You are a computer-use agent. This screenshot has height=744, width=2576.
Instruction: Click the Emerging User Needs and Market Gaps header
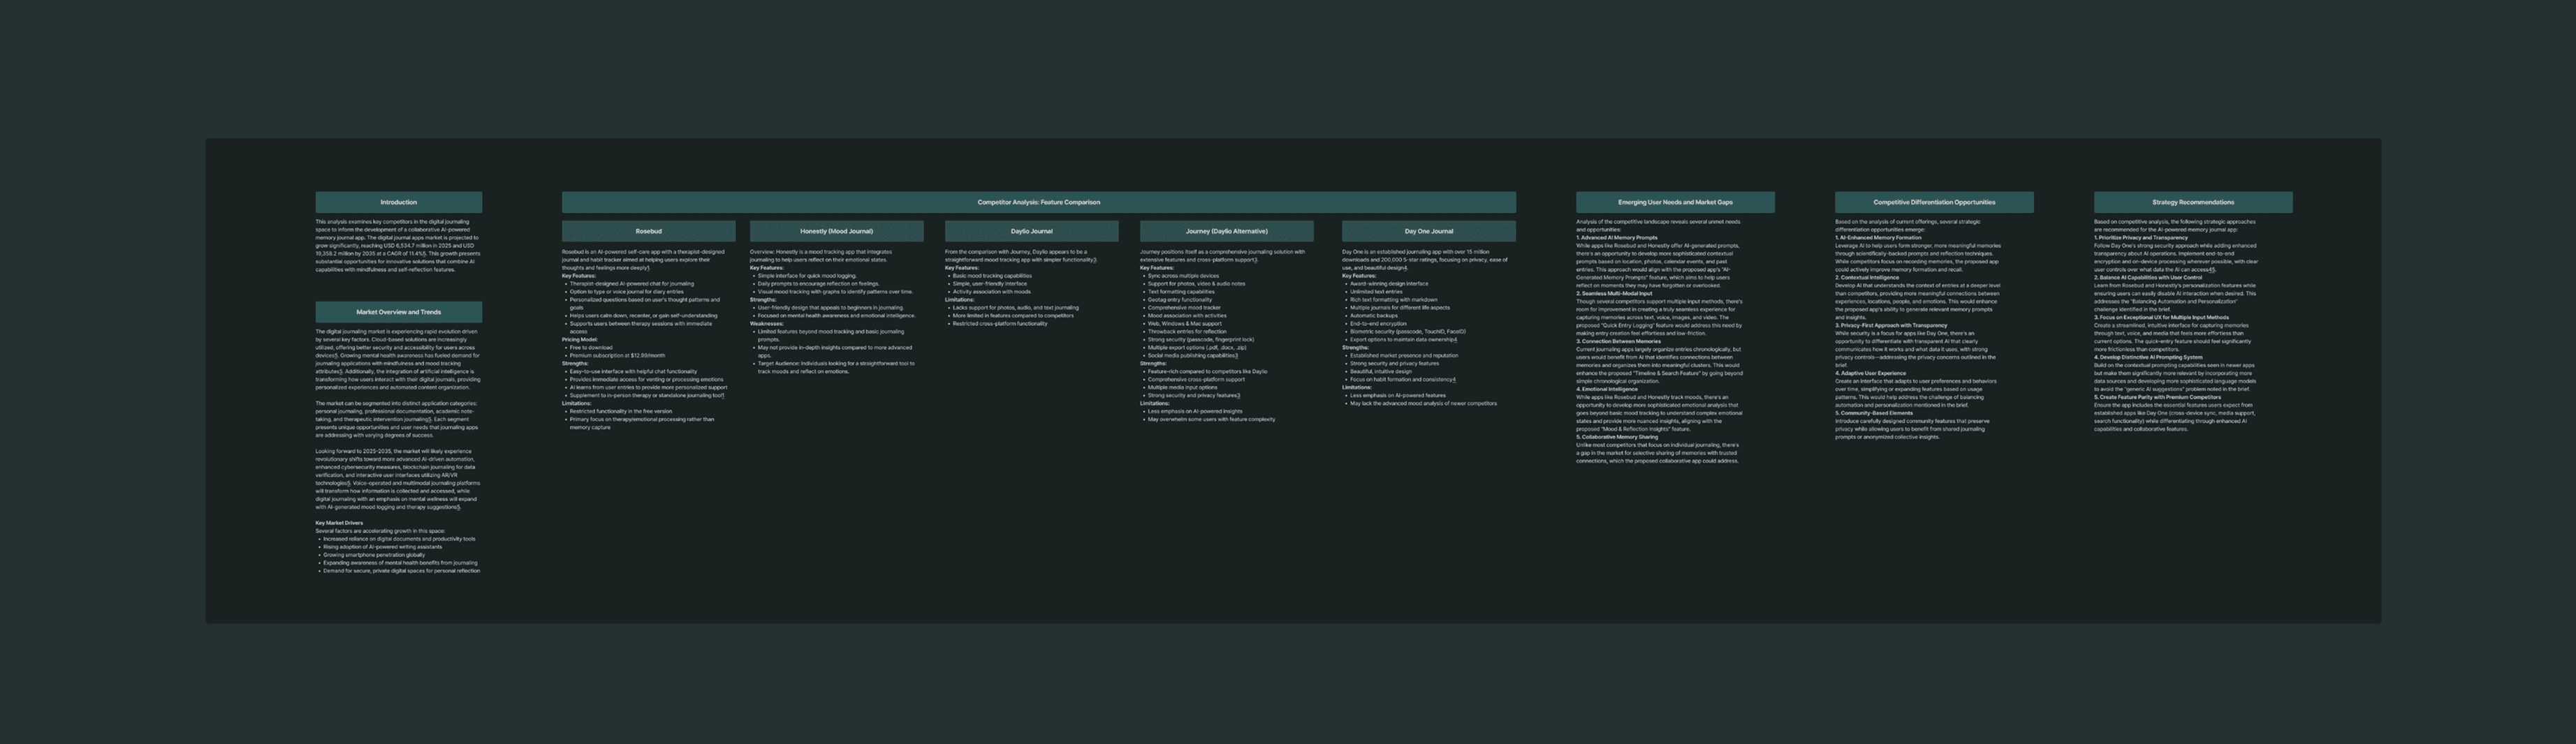click(1675, 202)
